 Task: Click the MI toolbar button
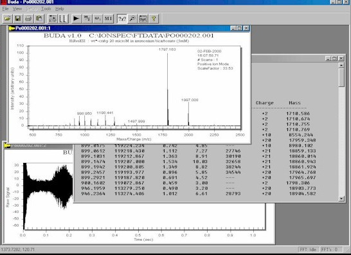point(109,19)
